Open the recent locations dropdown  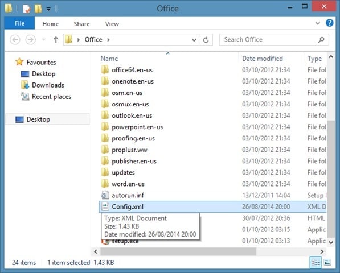click(44, 40)
